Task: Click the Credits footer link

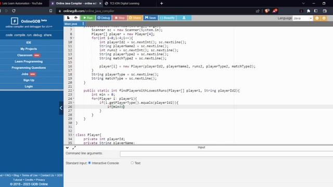Action: tap(29, 180)
